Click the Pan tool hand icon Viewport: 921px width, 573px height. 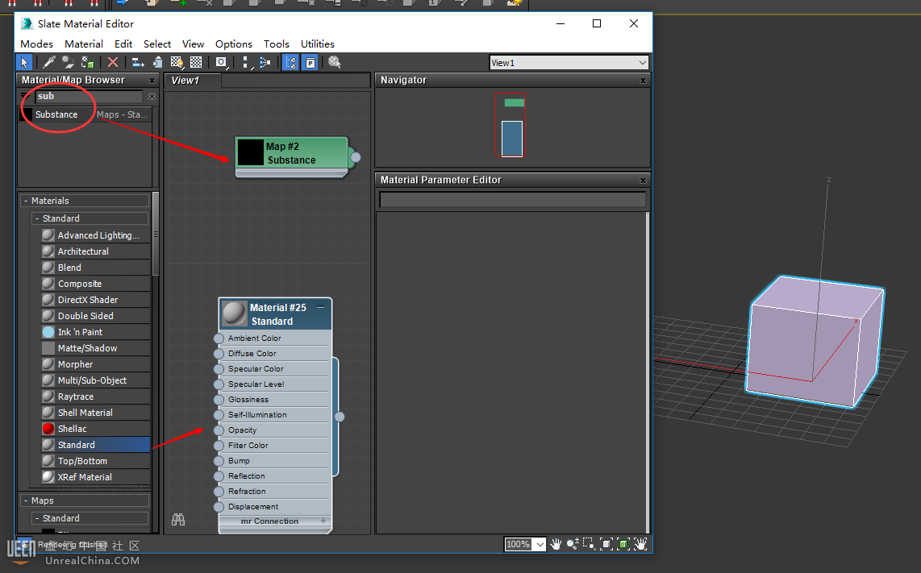pos(556,545)
